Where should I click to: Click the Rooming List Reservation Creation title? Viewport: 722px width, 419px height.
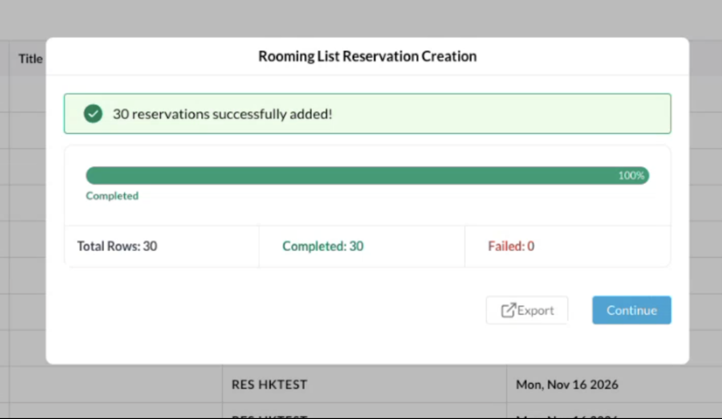(x=367, y=56)
